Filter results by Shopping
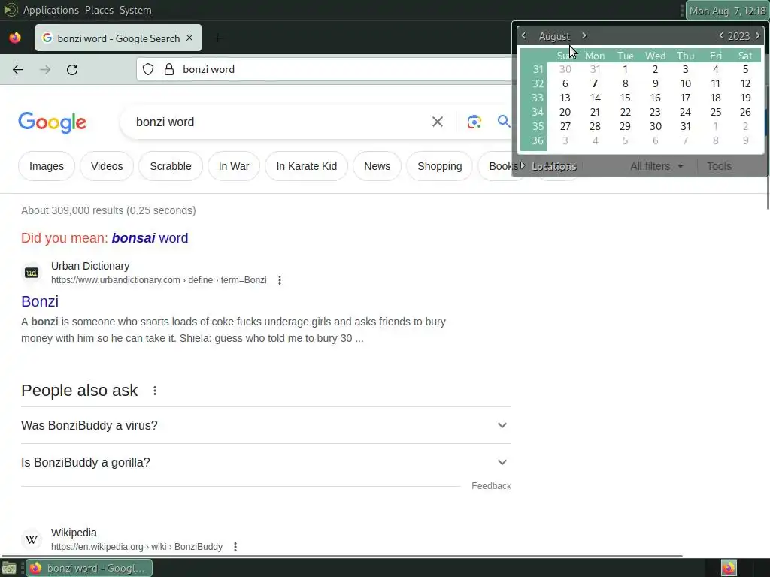The image size is (770, 577). tap(439, 166)
